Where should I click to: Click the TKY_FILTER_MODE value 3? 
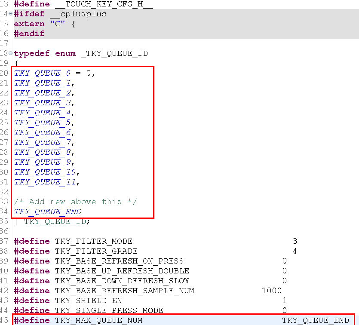point(295,241)
